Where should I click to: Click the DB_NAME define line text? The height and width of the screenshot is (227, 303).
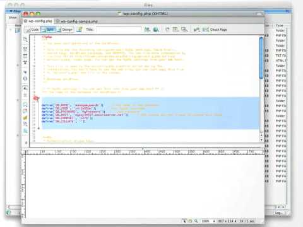tap(73, 105)
